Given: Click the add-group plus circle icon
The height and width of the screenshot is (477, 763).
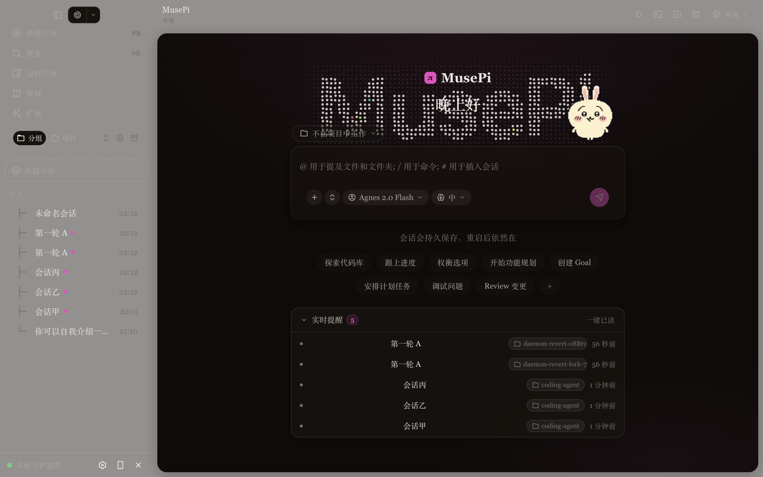Looking at the screenshot, I should (120, 138).
